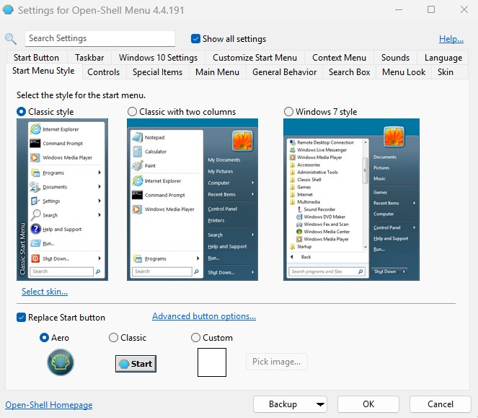Maximize the settings window
This screenshot has width=478, height=418.
(x=431, y=10)
